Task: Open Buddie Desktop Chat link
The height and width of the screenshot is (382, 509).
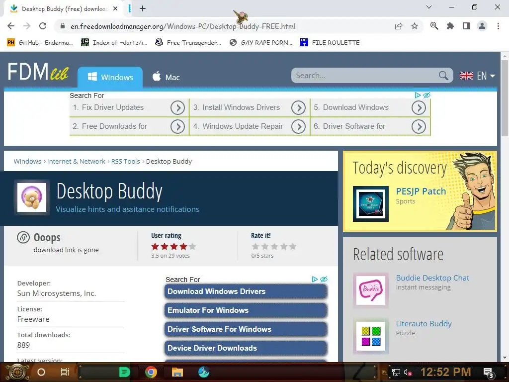Action: coord(432,278)
